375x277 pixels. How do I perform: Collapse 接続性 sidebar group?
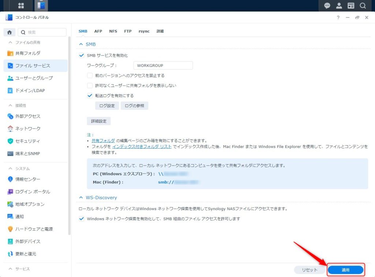tap(10, 105)
